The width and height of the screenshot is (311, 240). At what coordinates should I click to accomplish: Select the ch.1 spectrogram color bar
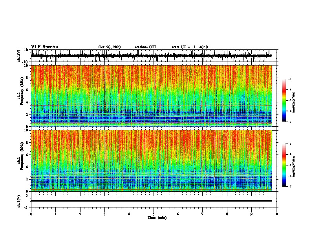[284, 100]
